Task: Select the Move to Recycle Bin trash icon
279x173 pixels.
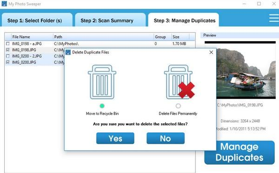Action: pos(102,82)
